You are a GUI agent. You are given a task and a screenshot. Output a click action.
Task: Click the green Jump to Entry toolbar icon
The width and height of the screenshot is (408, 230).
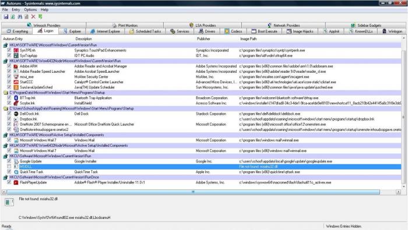[40, 17]
